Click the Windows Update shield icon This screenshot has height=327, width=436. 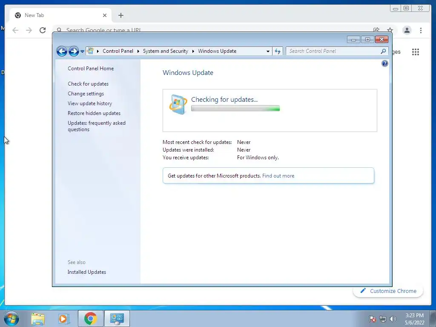coord(178,104)
